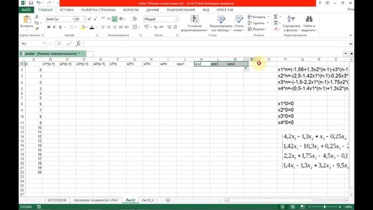This screenshot has width=373, height=210.
Task: Switch to Page Break Preview in status bar
Action: 302,206
